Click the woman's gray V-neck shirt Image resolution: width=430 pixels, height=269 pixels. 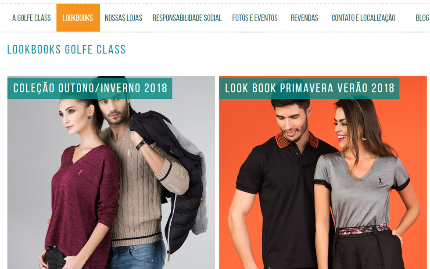(361, 189)
